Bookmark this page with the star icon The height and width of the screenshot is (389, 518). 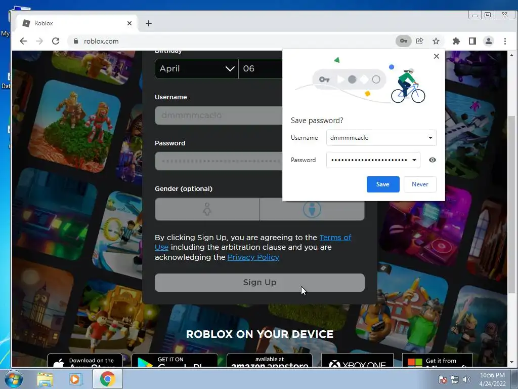click(436, 41)
